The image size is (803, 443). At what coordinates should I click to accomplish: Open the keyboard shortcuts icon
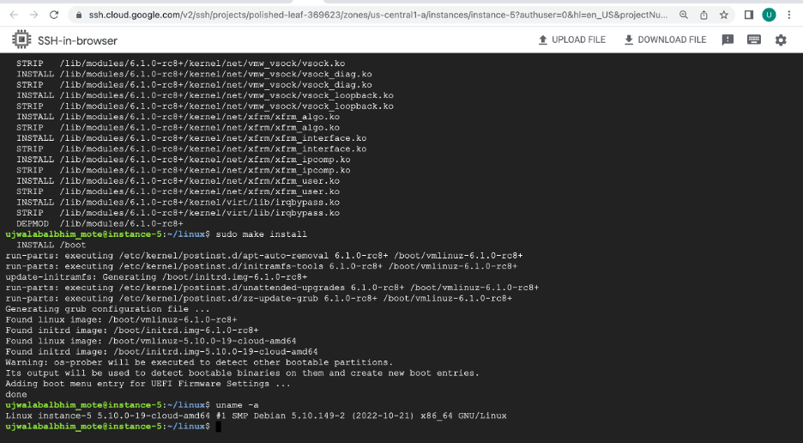pos(754,39)
